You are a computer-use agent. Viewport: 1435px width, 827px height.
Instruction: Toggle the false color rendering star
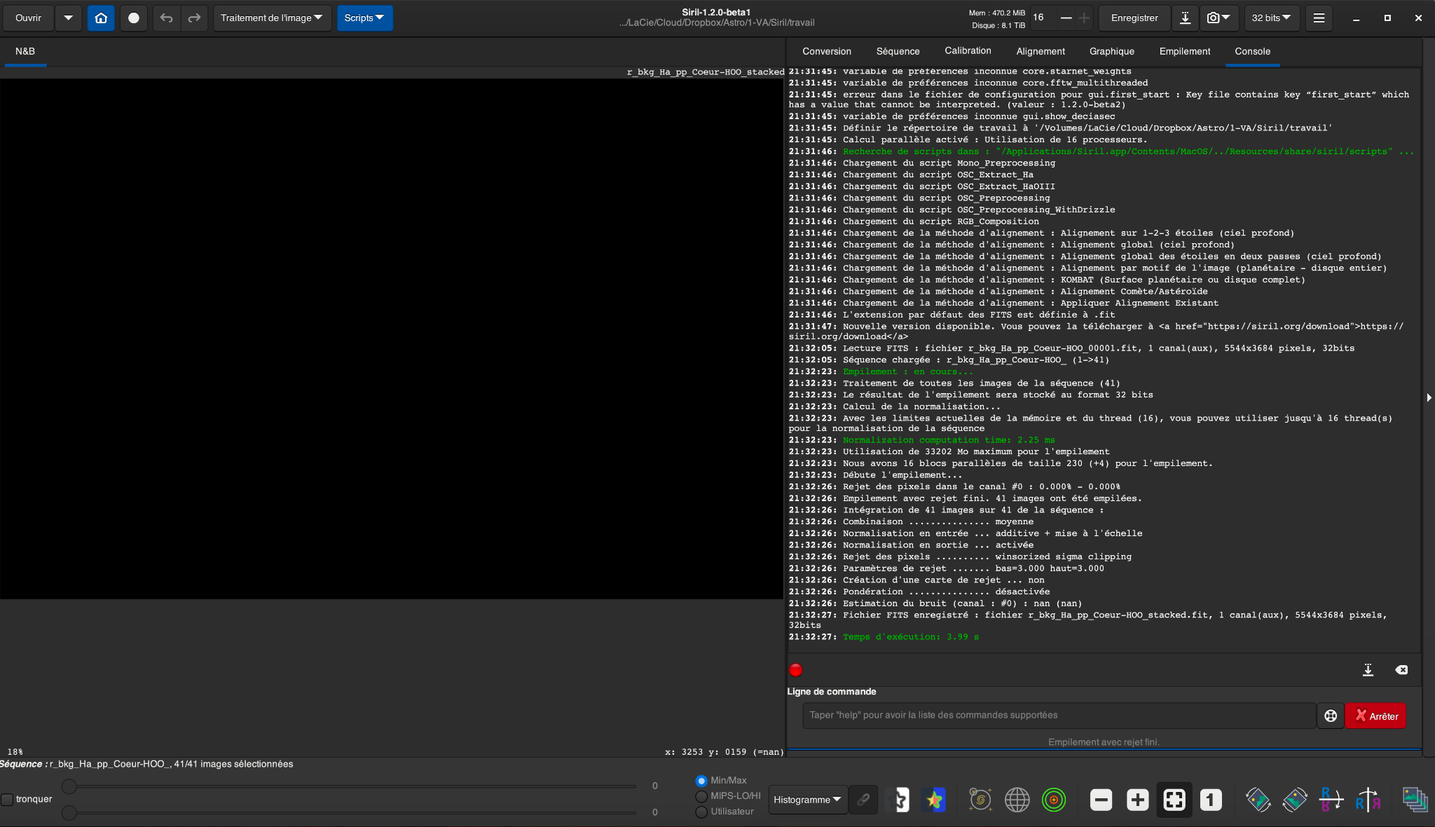point(935,799)
